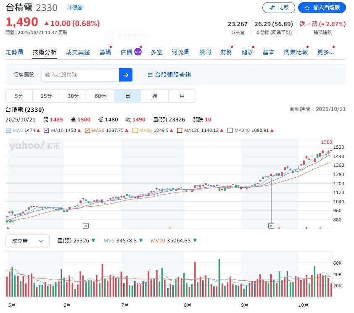
Task: Check the MA240 moving average checkbox
Action: coord(230,130)
